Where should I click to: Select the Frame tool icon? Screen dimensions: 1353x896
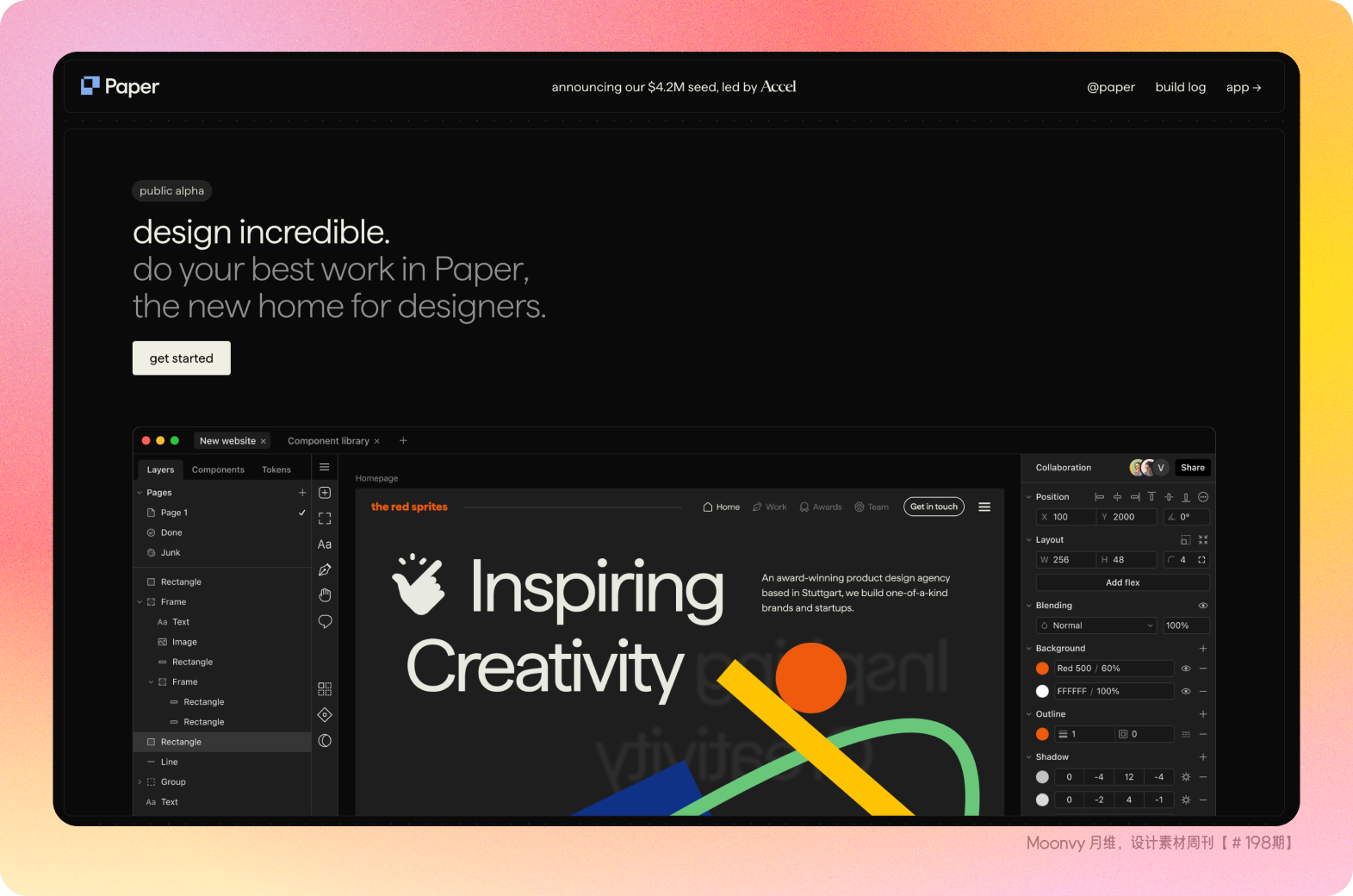point(325,519)
